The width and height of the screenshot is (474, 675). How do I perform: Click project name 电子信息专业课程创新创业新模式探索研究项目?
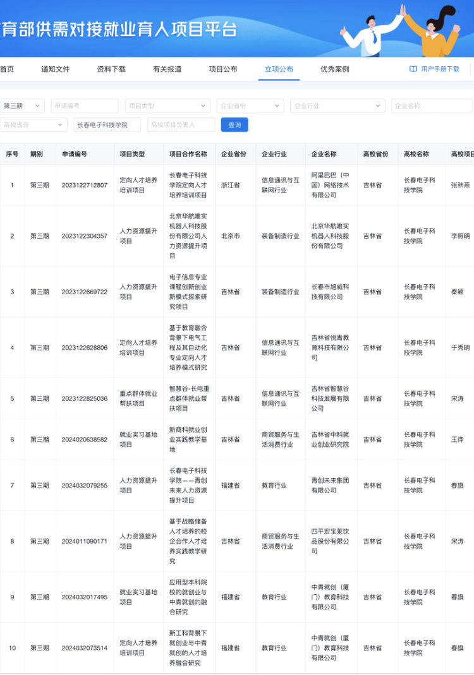(x=188, y=292)
